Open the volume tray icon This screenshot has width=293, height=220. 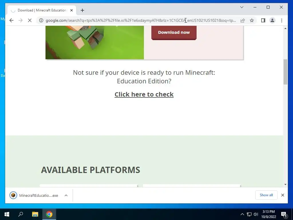pyautogui.click(x=256, y=214)
